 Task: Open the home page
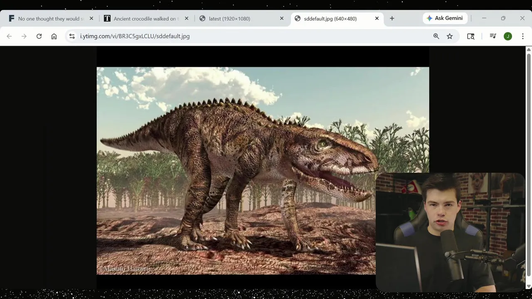[54, 36]
